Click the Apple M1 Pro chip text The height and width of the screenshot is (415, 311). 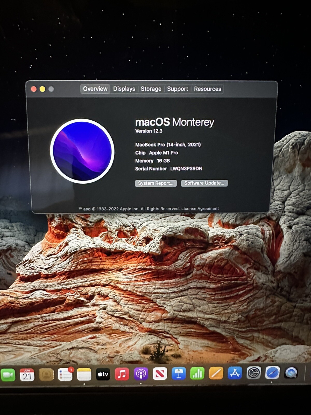(164, 153)
